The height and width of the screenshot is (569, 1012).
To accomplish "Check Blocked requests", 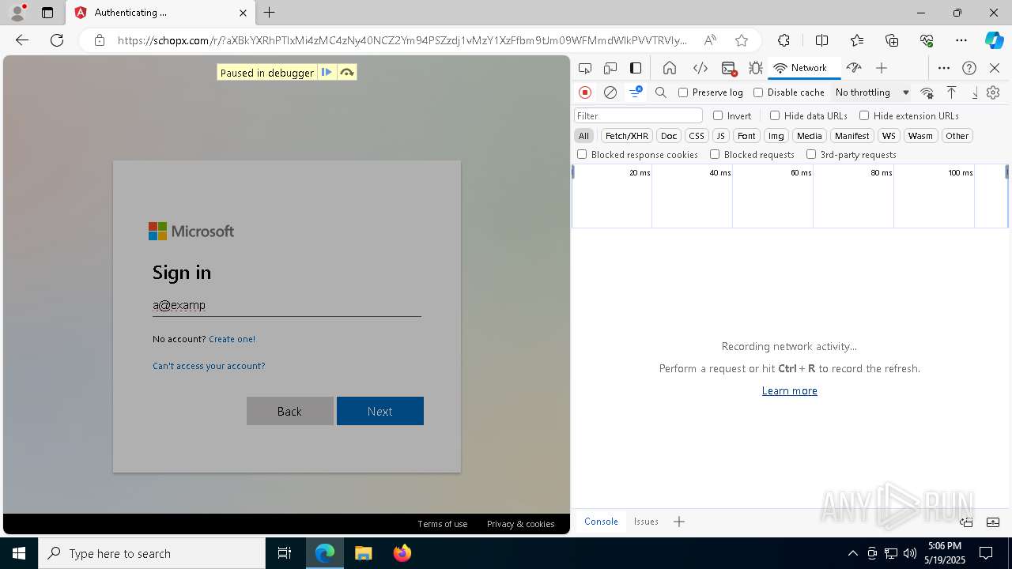I will coord(715,154).
